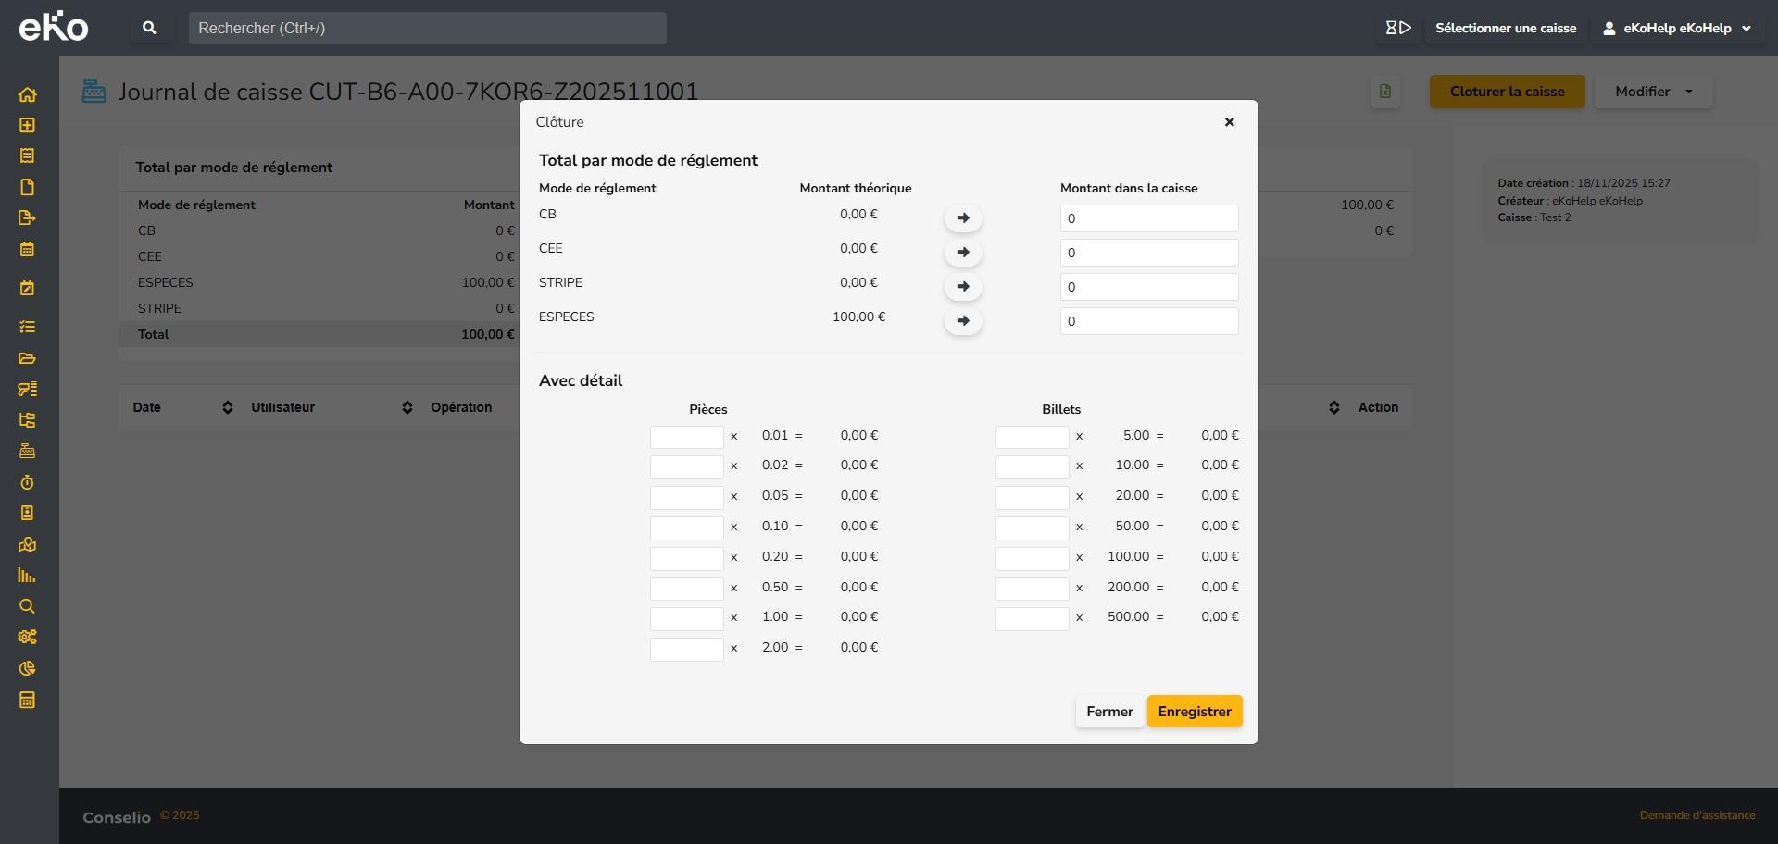This screenshot has height=844, width=1778.
Task: Open the calculator icon at sidebar bottom
Action: [27, 700]
